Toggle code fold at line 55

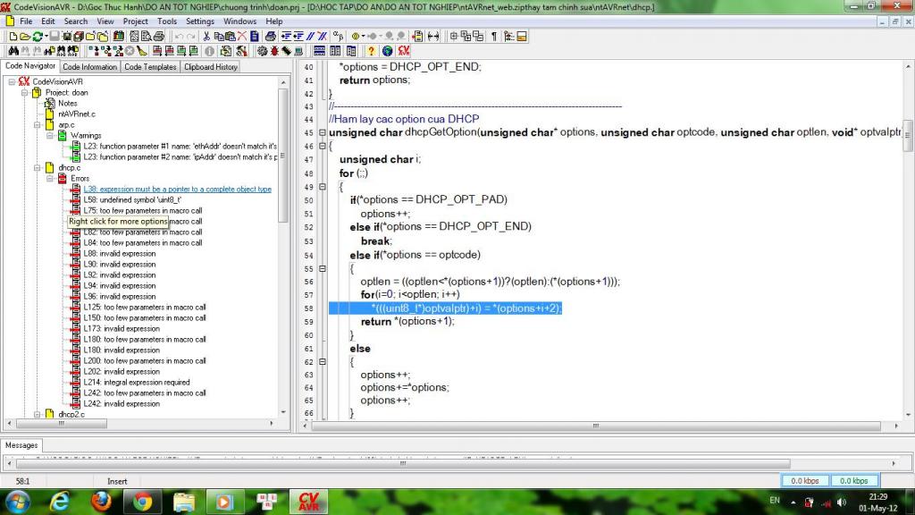(x=322, y=268)
